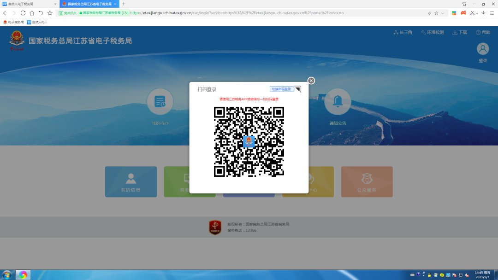
Task: Switch to password login via corner toggle
Action: coord(297,89)
